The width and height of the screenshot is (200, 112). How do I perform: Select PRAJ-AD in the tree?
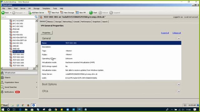point(16,29)
